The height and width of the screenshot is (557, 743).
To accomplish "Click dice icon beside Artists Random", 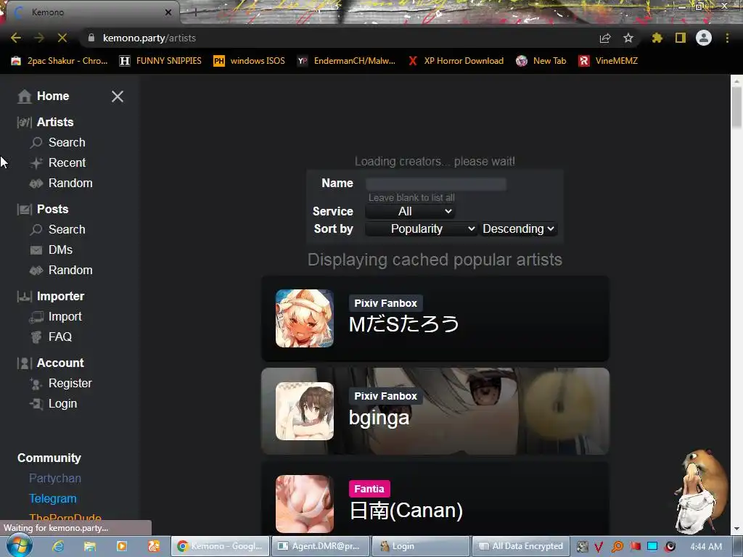I will coord(36,183).
